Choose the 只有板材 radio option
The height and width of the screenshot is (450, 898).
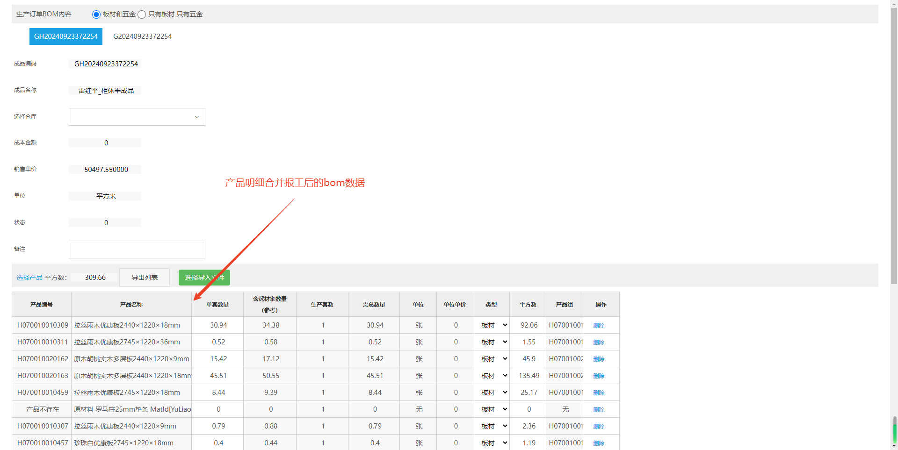(142, 14)
